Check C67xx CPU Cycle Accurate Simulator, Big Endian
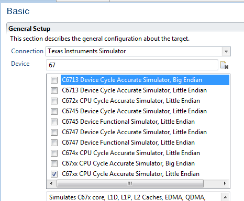The height and width of the screenshot is (201, 244). (x=54, y=163)
